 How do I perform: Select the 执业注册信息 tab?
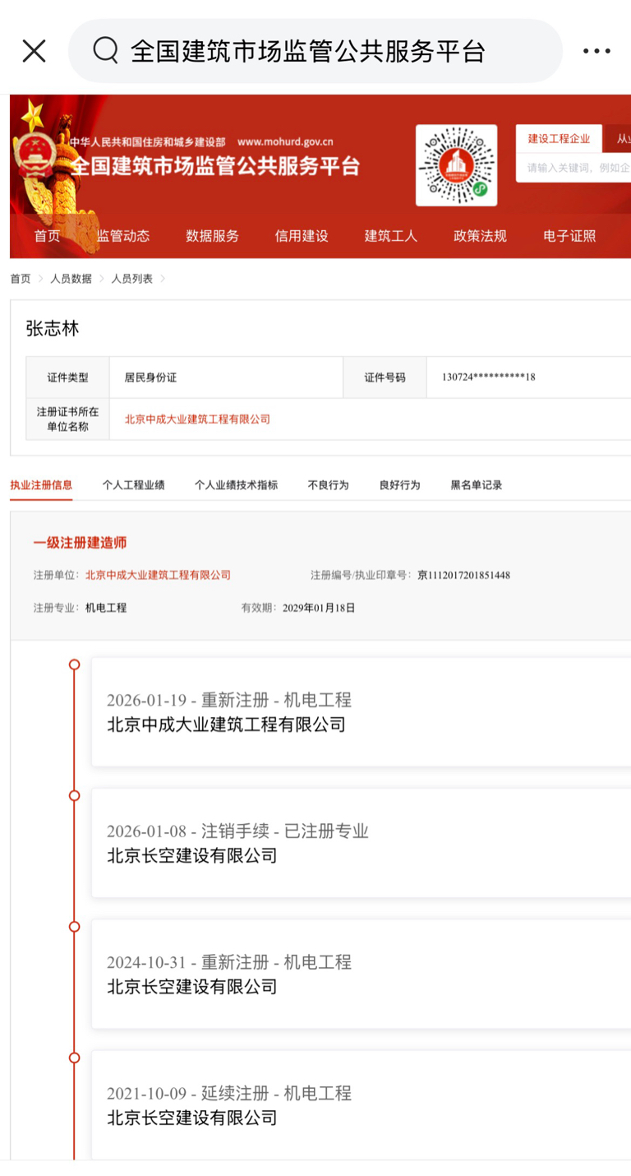[41, 485]
